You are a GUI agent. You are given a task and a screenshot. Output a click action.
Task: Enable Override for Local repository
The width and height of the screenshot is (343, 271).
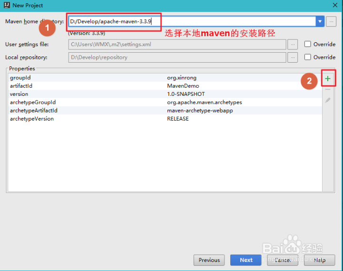pyautogui.click(x=308, y=57)
